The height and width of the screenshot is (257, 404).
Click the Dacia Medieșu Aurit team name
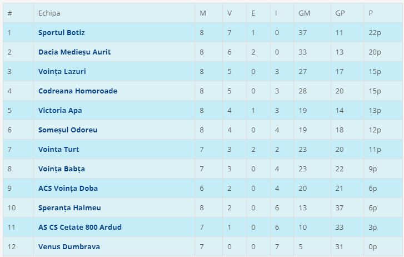point(74,52)
